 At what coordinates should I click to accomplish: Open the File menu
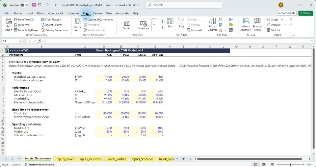7,13
